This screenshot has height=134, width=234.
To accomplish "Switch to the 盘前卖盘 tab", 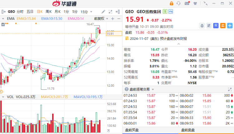I will (x=188, y=130).
